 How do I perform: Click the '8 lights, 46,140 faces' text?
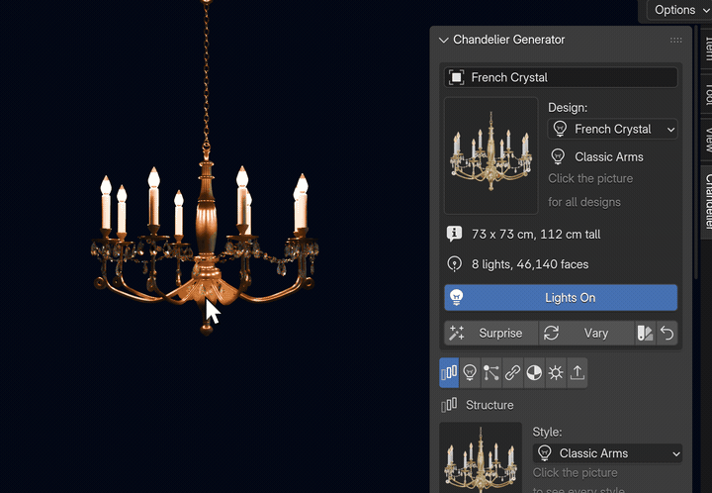point(530,264)
